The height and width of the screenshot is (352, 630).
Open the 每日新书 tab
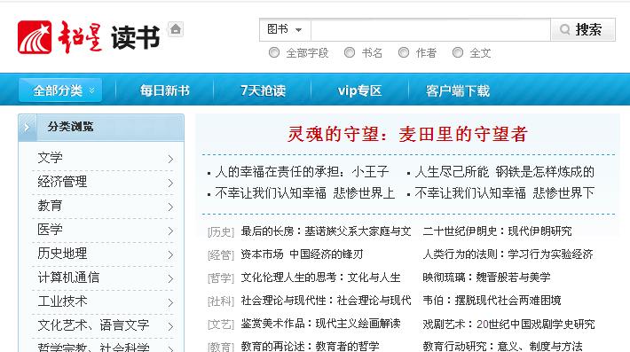coord(165,90)
